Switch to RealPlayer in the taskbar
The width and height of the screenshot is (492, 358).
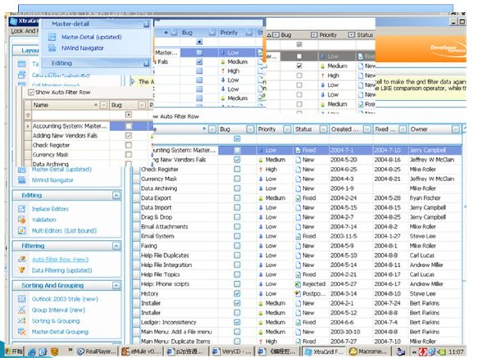[x=97, y=351]
